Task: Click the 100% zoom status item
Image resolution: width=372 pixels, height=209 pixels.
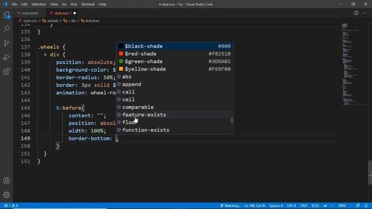Action: pyautogui.click(x=342, y=206)
